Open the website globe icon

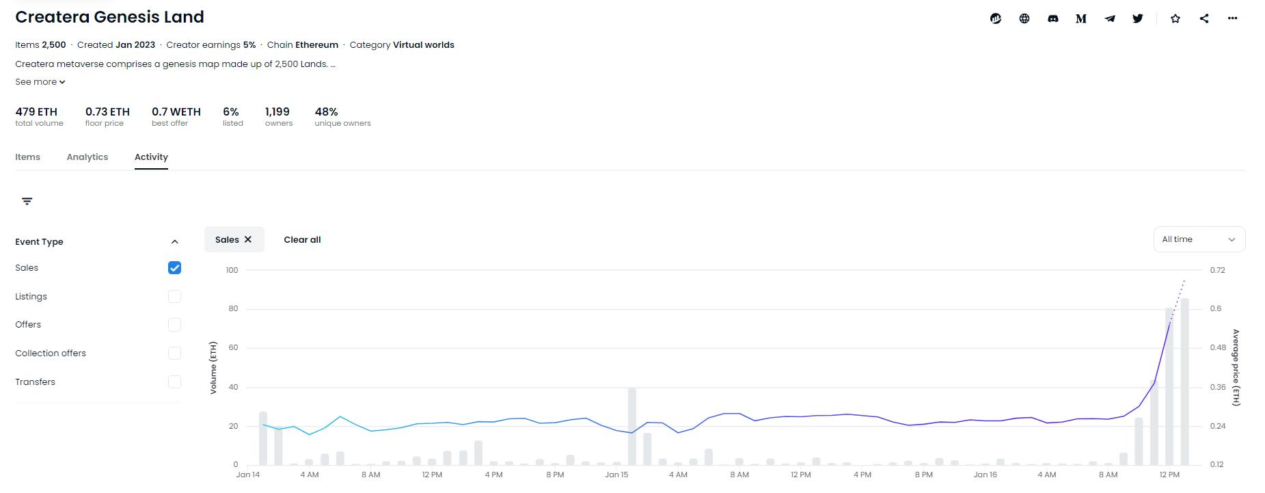[1024, 18]
